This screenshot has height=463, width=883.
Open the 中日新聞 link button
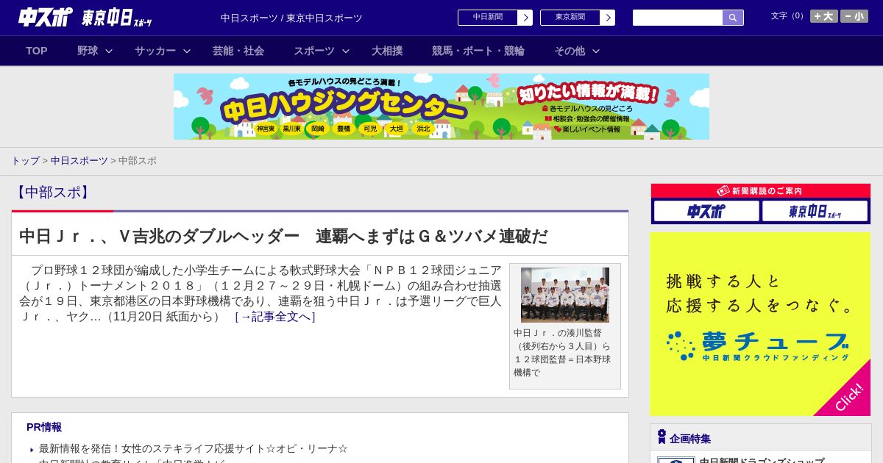pos(488,18)
